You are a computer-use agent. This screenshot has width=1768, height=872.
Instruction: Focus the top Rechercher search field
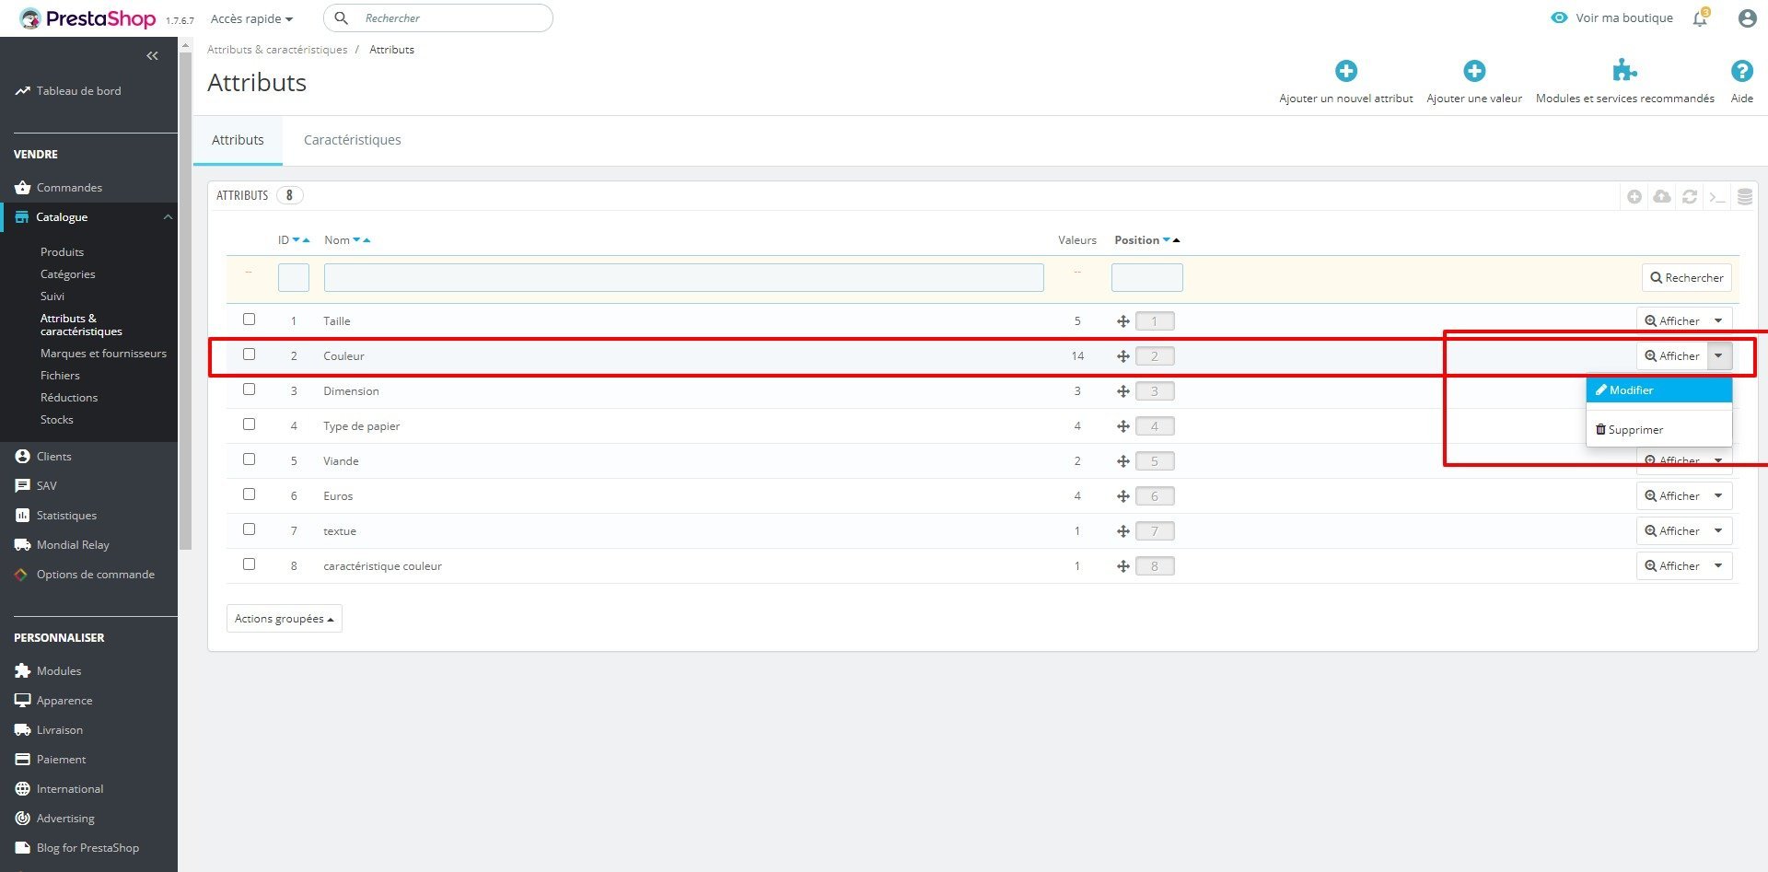[x=438, y=17]
